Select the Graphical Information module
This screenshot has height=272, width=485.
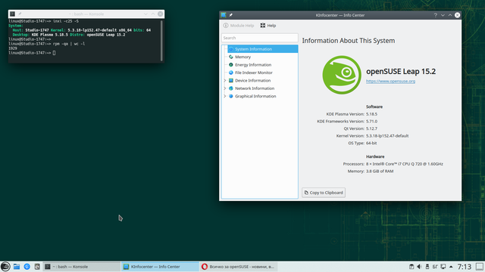(x=255, y=96)
